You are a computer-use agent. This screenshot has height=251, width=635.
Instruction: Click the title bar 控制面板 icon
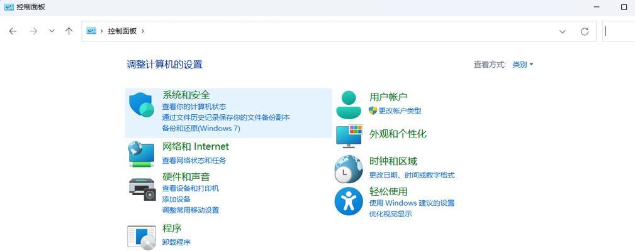tap(9, 7)
